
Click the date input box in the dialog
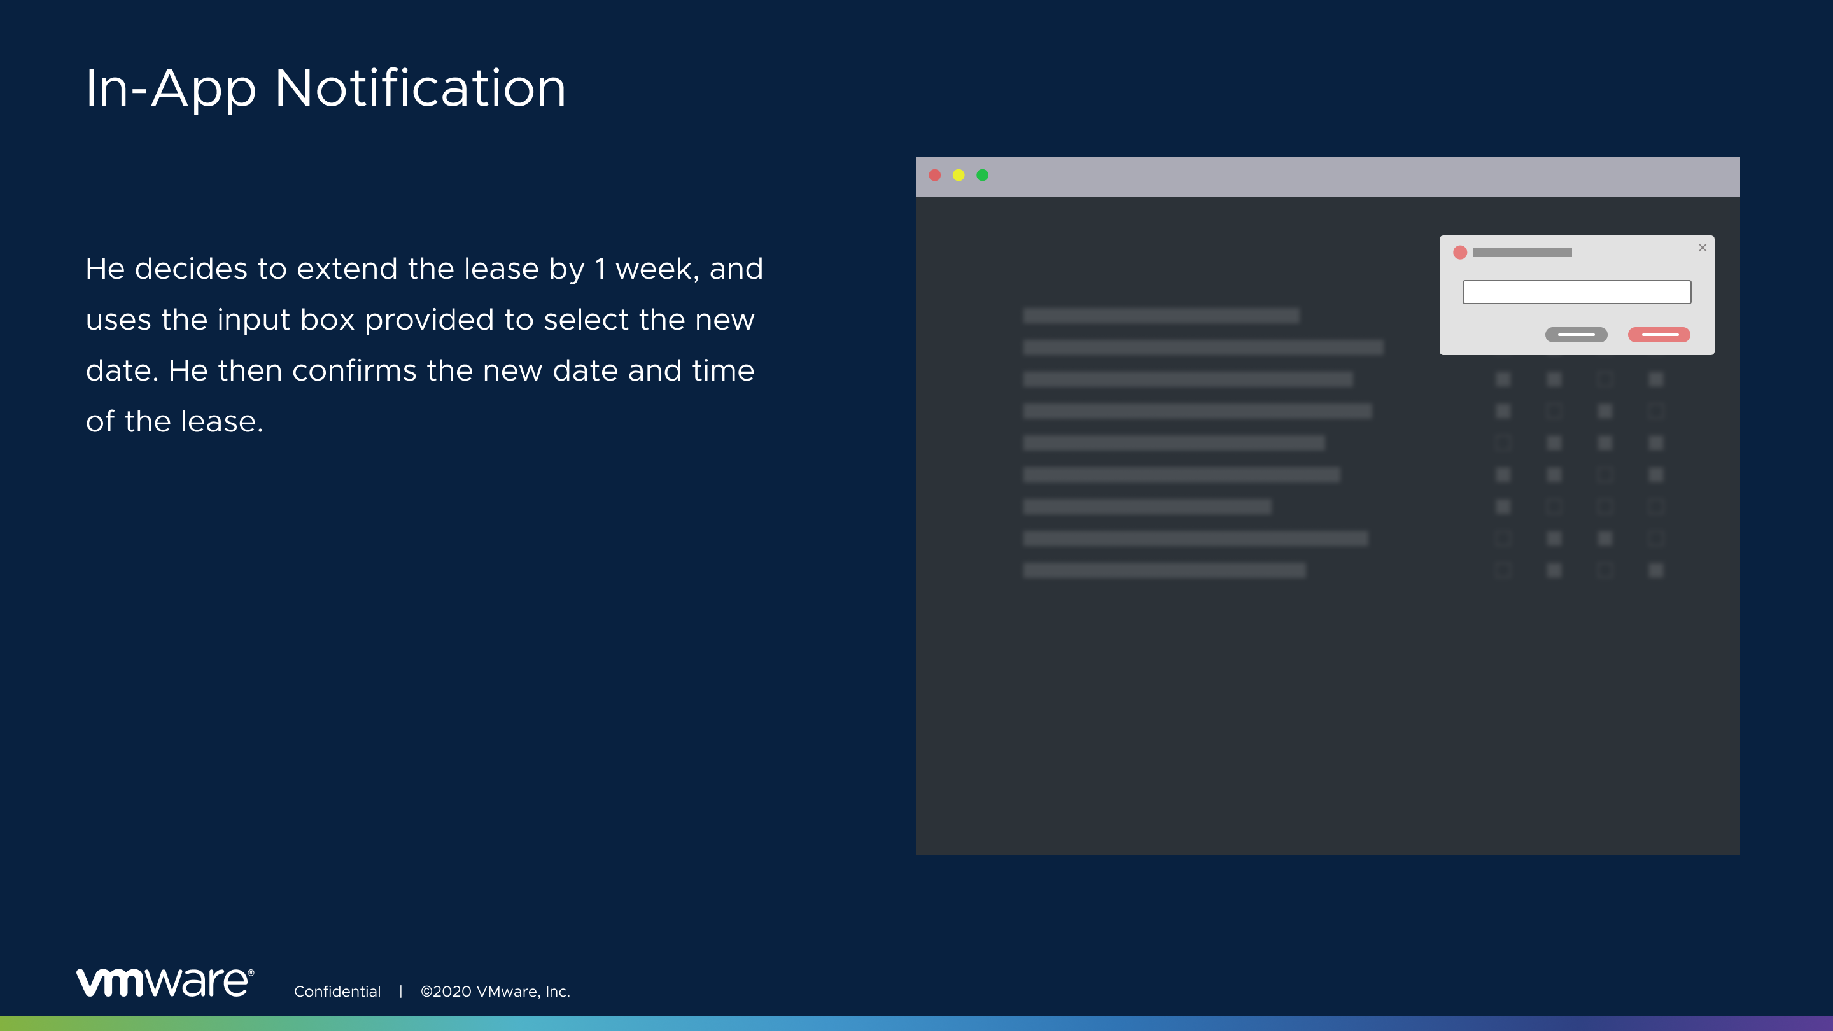coord(1576,291)
